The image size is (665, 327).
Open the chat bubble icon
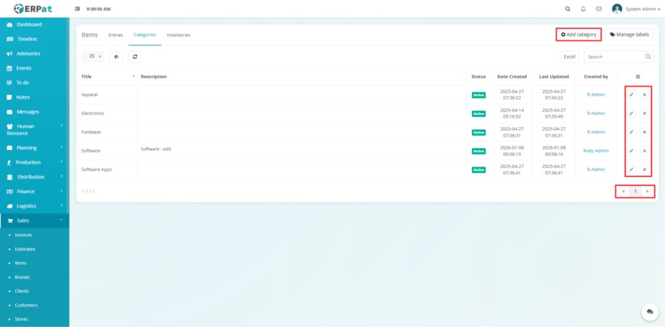[649, 312]
